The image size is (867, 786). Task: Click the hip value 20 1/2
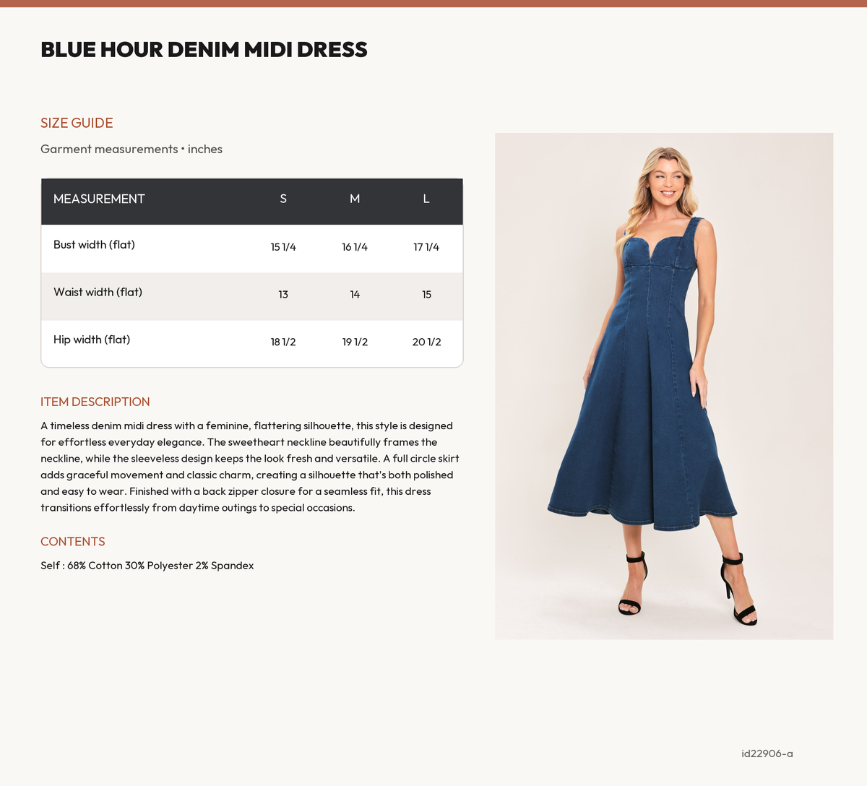click(x=426, y=342)
